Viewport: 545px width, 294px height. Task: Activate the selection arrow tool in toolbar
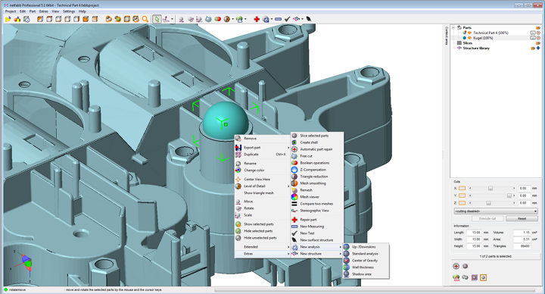point(157,19)
